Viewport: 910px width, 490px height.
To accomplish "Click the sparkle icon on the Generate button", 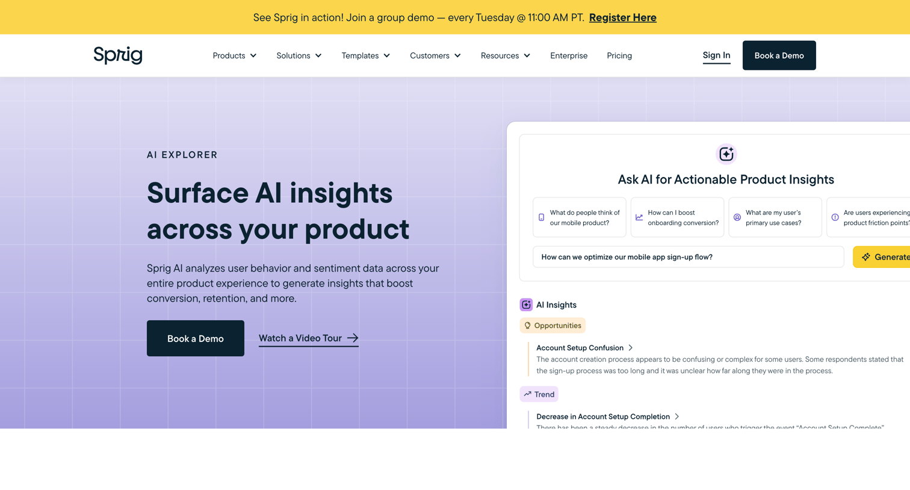I will pos(866,257).
